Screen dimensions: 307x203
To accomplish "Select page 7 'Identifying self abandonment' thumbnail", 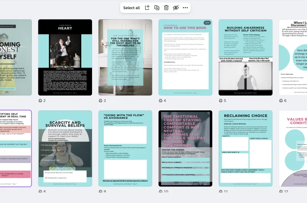I will [x=16, y=148].
